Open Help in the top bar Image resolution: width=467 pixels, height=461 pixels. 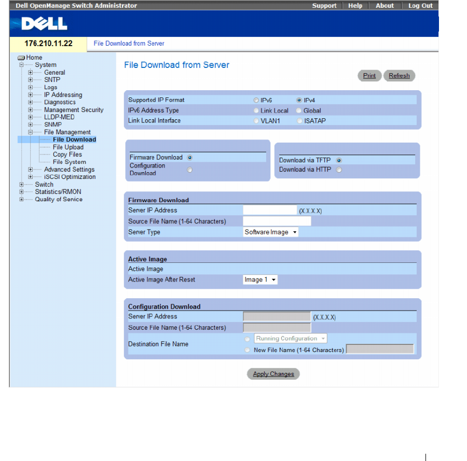(355, 6)
